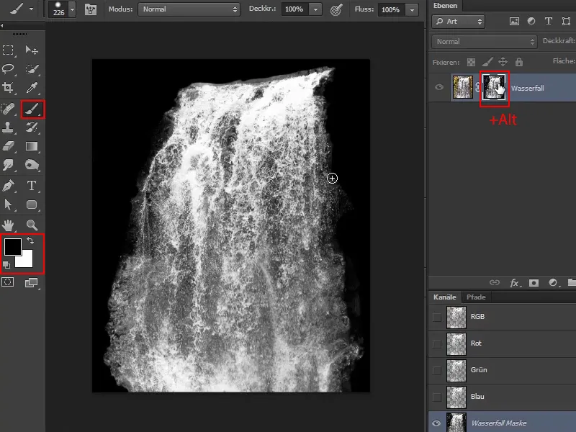Reset default foreground and background colors
Screen dimensions: 576x432
click(6, 264)
